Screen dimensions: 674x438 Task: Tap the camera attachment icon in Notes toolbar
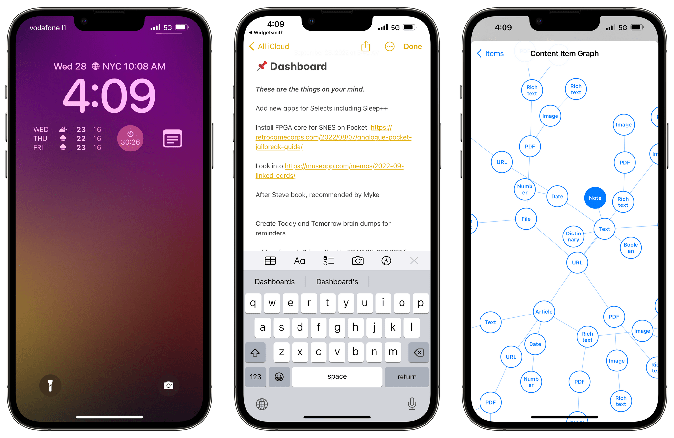click(x=357, y=260)
